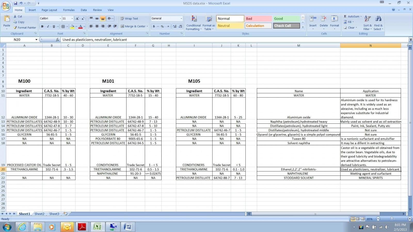Align text to the left
This screenshot has width=413, height=232.
pos(91,26)
